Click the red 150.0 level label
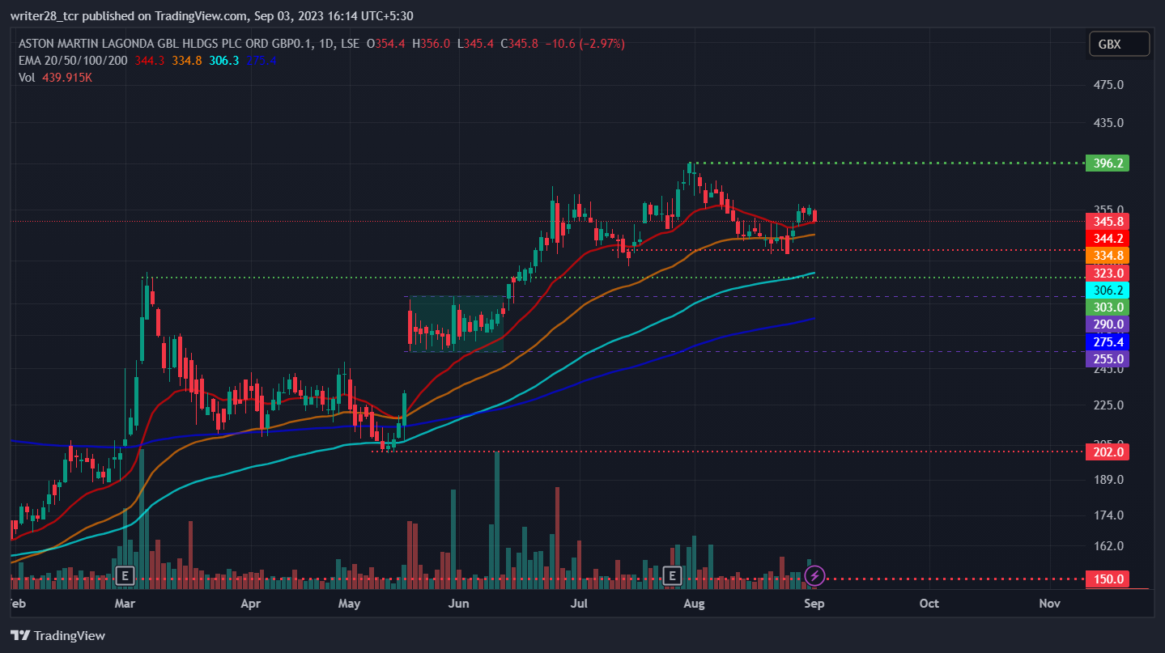Image resolution: width=1165 pixels, height=653 pixels. (1107, 579)
